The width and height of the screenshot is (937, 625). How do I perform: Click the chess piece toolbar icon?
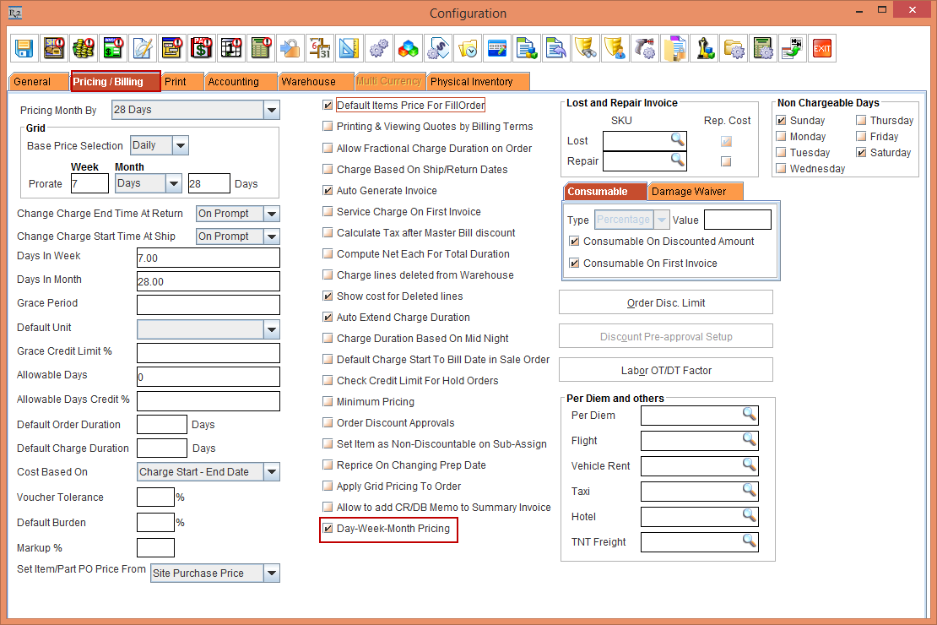point(704,48)
